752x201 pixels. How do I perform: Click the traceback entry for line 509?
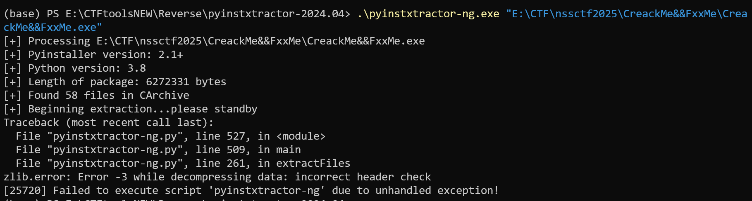158,150
